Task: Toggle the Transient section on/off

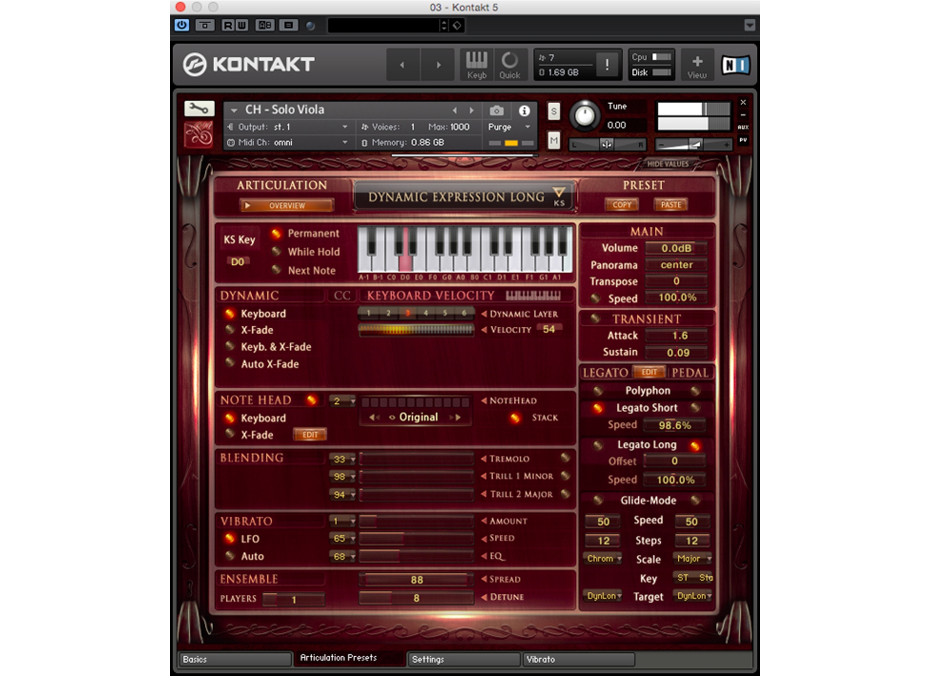Action: (x=595, y=319)
